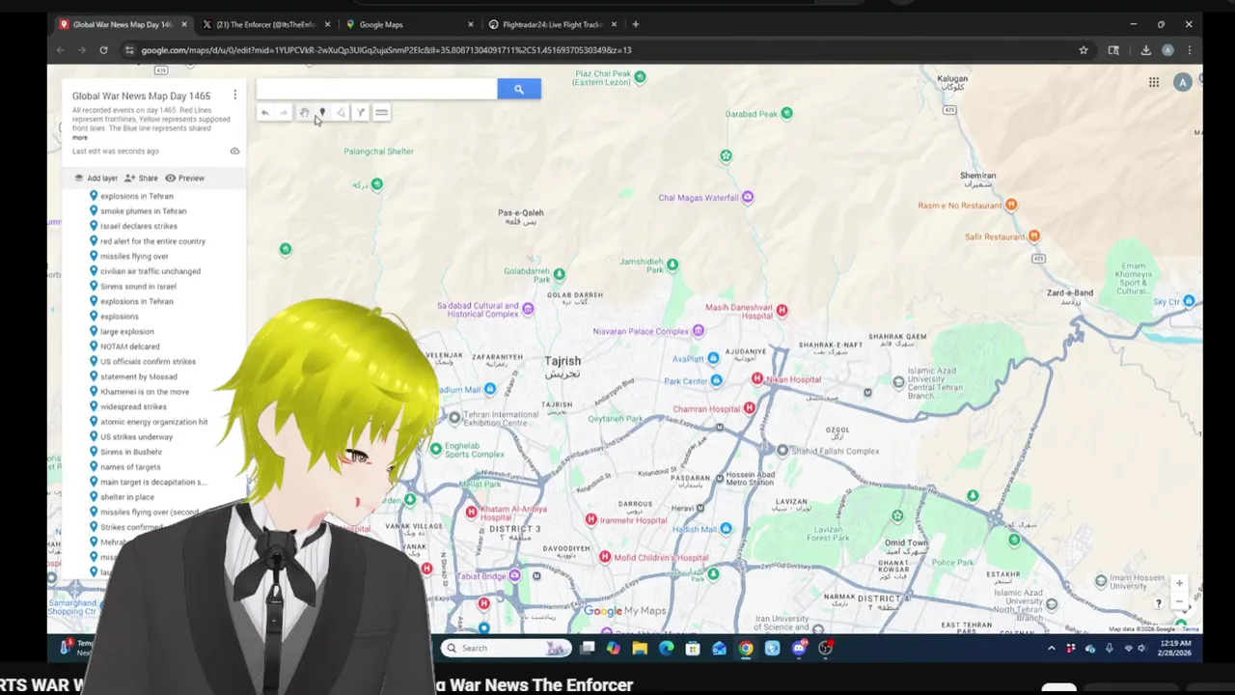Screen dimensions: 1235x695
Task: Open a new browser tab
Action: point(636,24)
